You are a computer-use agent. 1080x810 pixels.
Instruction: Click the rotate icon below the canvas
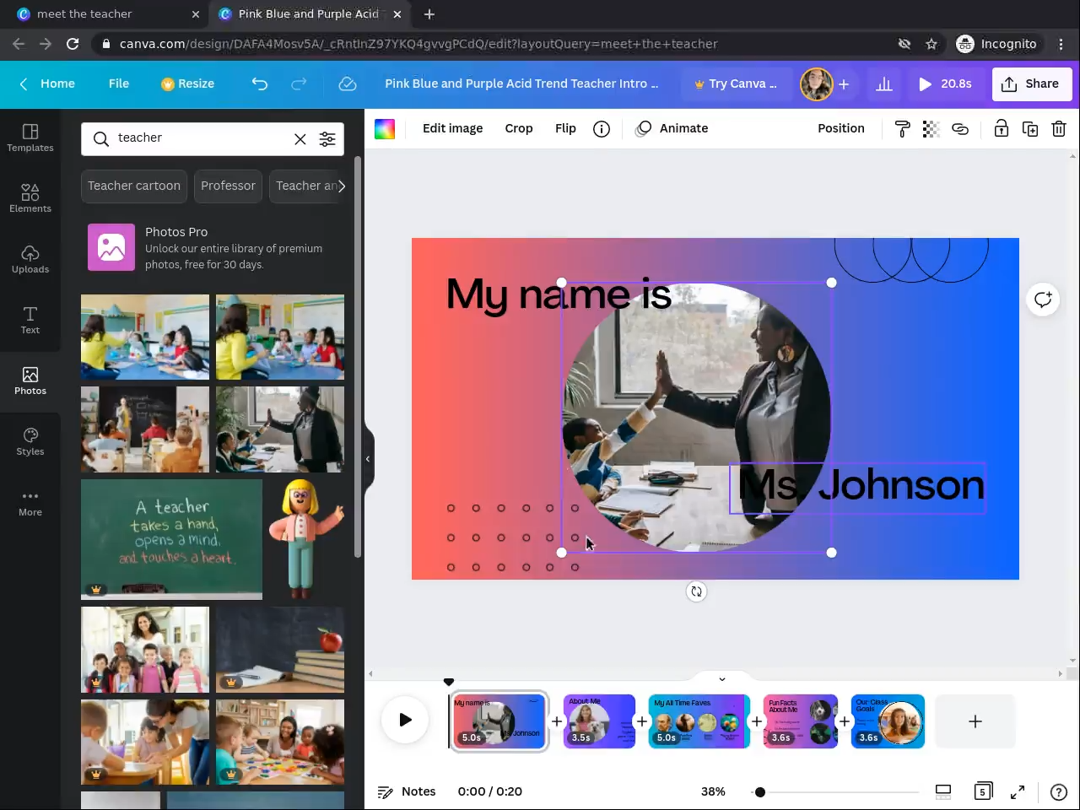pyautogui.click(x=696, y=591)
